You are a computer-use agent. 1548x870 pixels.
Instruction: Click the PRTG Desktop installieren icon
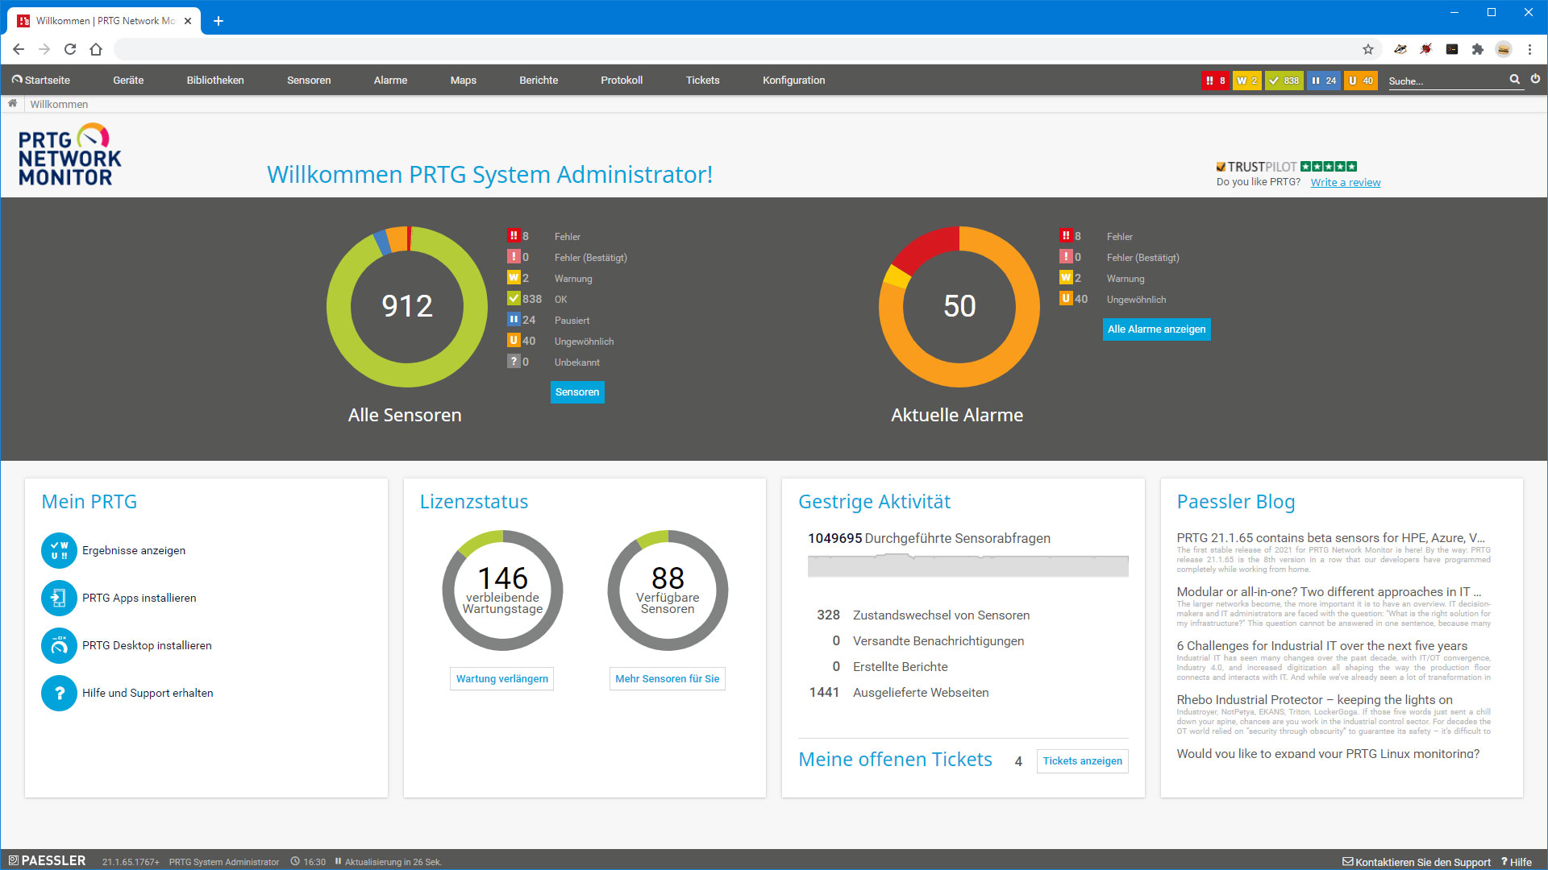(x=59, y=646)
